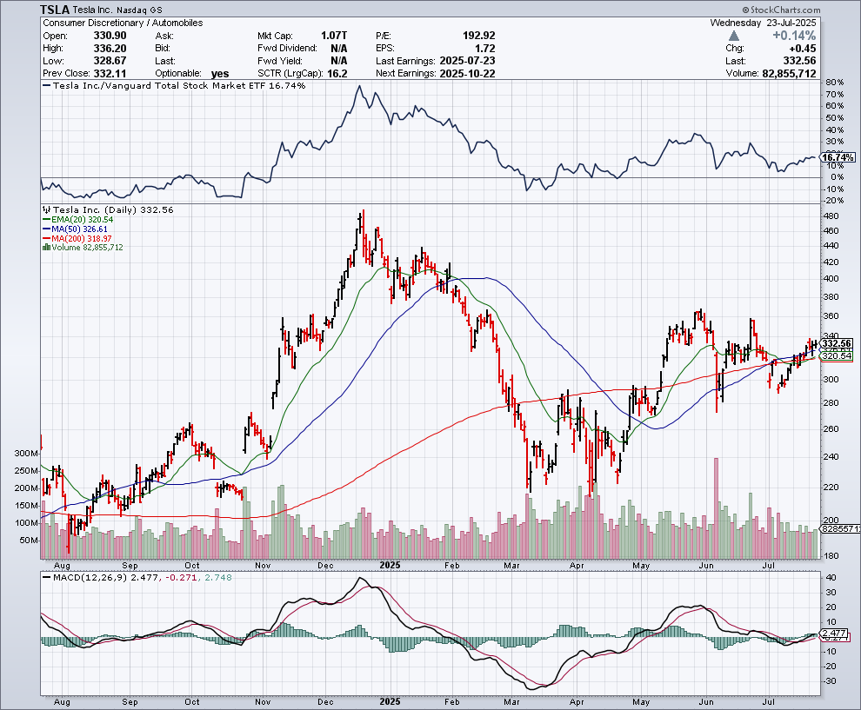The height and width of the screenshot is (710, 861).
Task: Click the header Volume value 82,855,712
Action: tap(789, 74)
